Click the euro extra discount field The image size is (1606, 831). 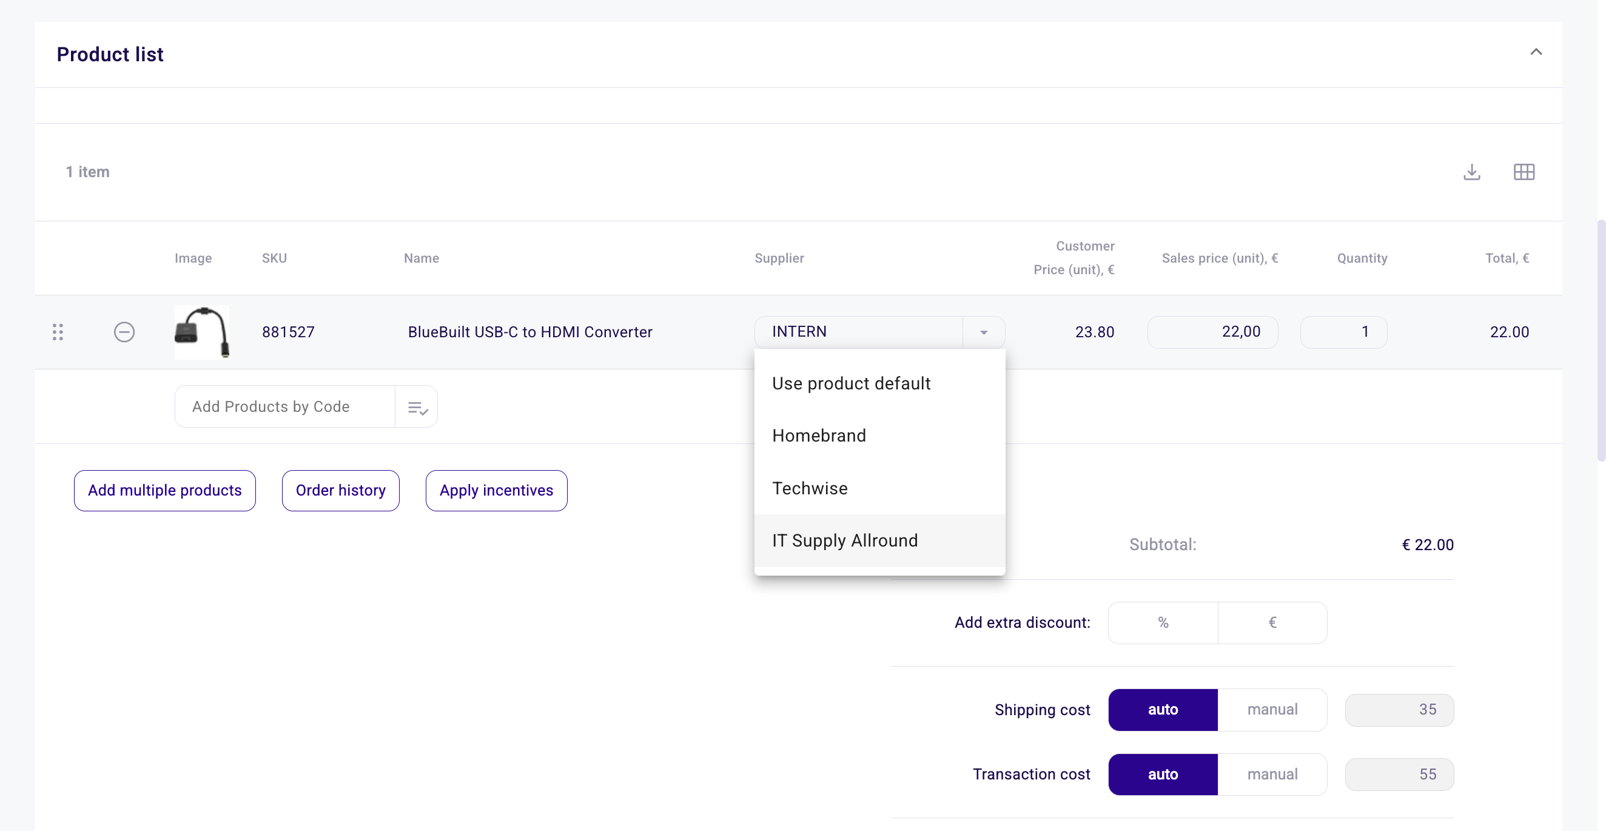1272,623
